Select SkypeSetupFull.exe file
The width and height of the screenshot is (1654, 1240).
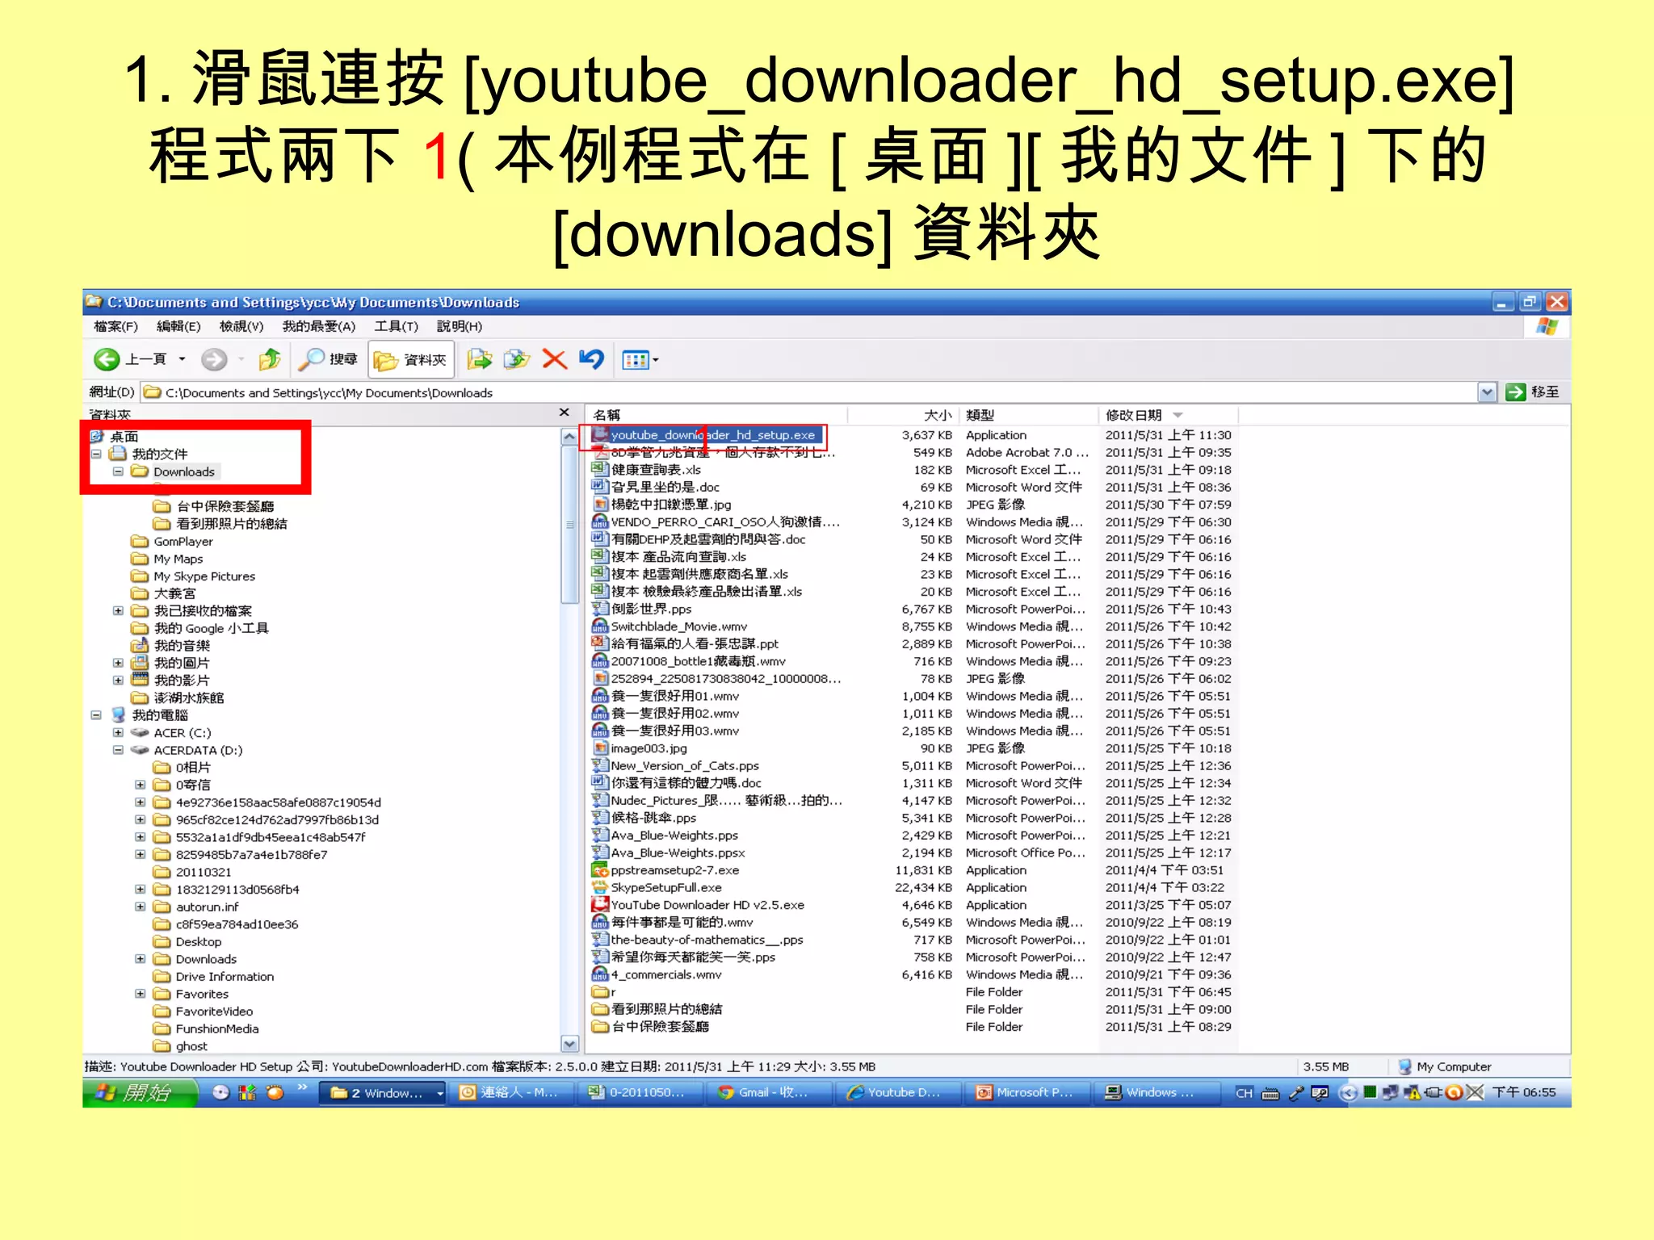point(665,888)
